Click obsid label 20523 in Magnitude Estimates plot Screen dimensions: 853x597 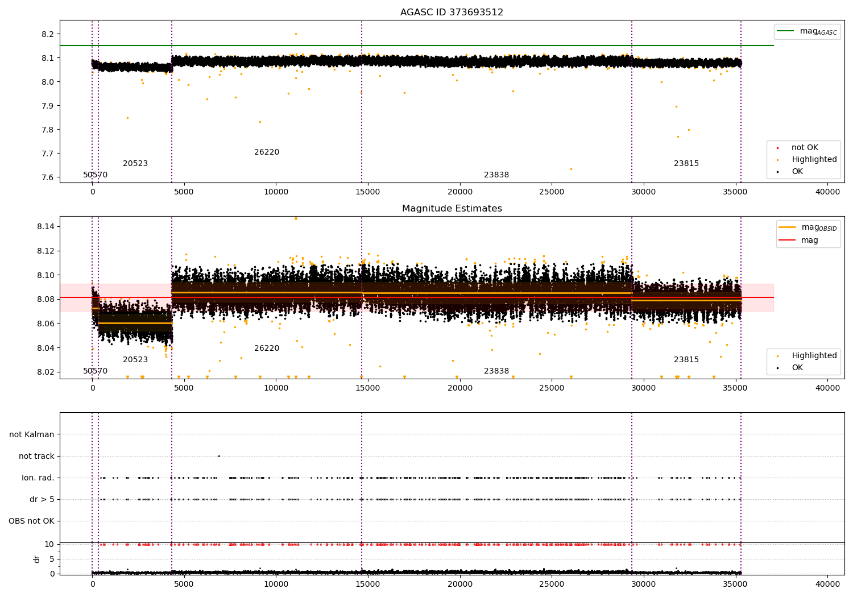(x=135, y=360)
